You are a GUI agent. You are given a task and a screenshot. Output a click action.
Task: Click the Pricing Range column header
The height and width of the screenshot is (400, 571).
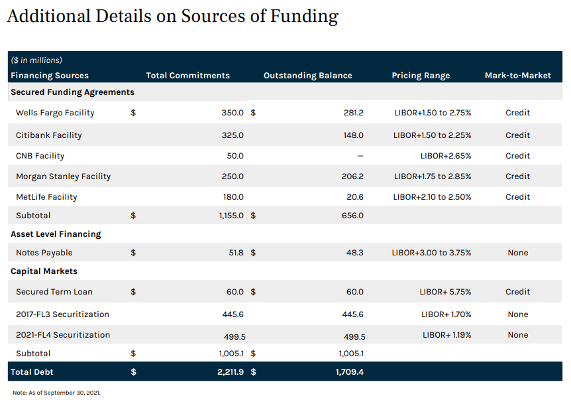tap(421, 75)
